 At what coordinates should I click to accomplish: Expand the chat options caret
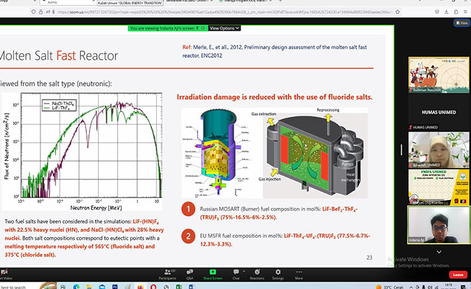244,271
